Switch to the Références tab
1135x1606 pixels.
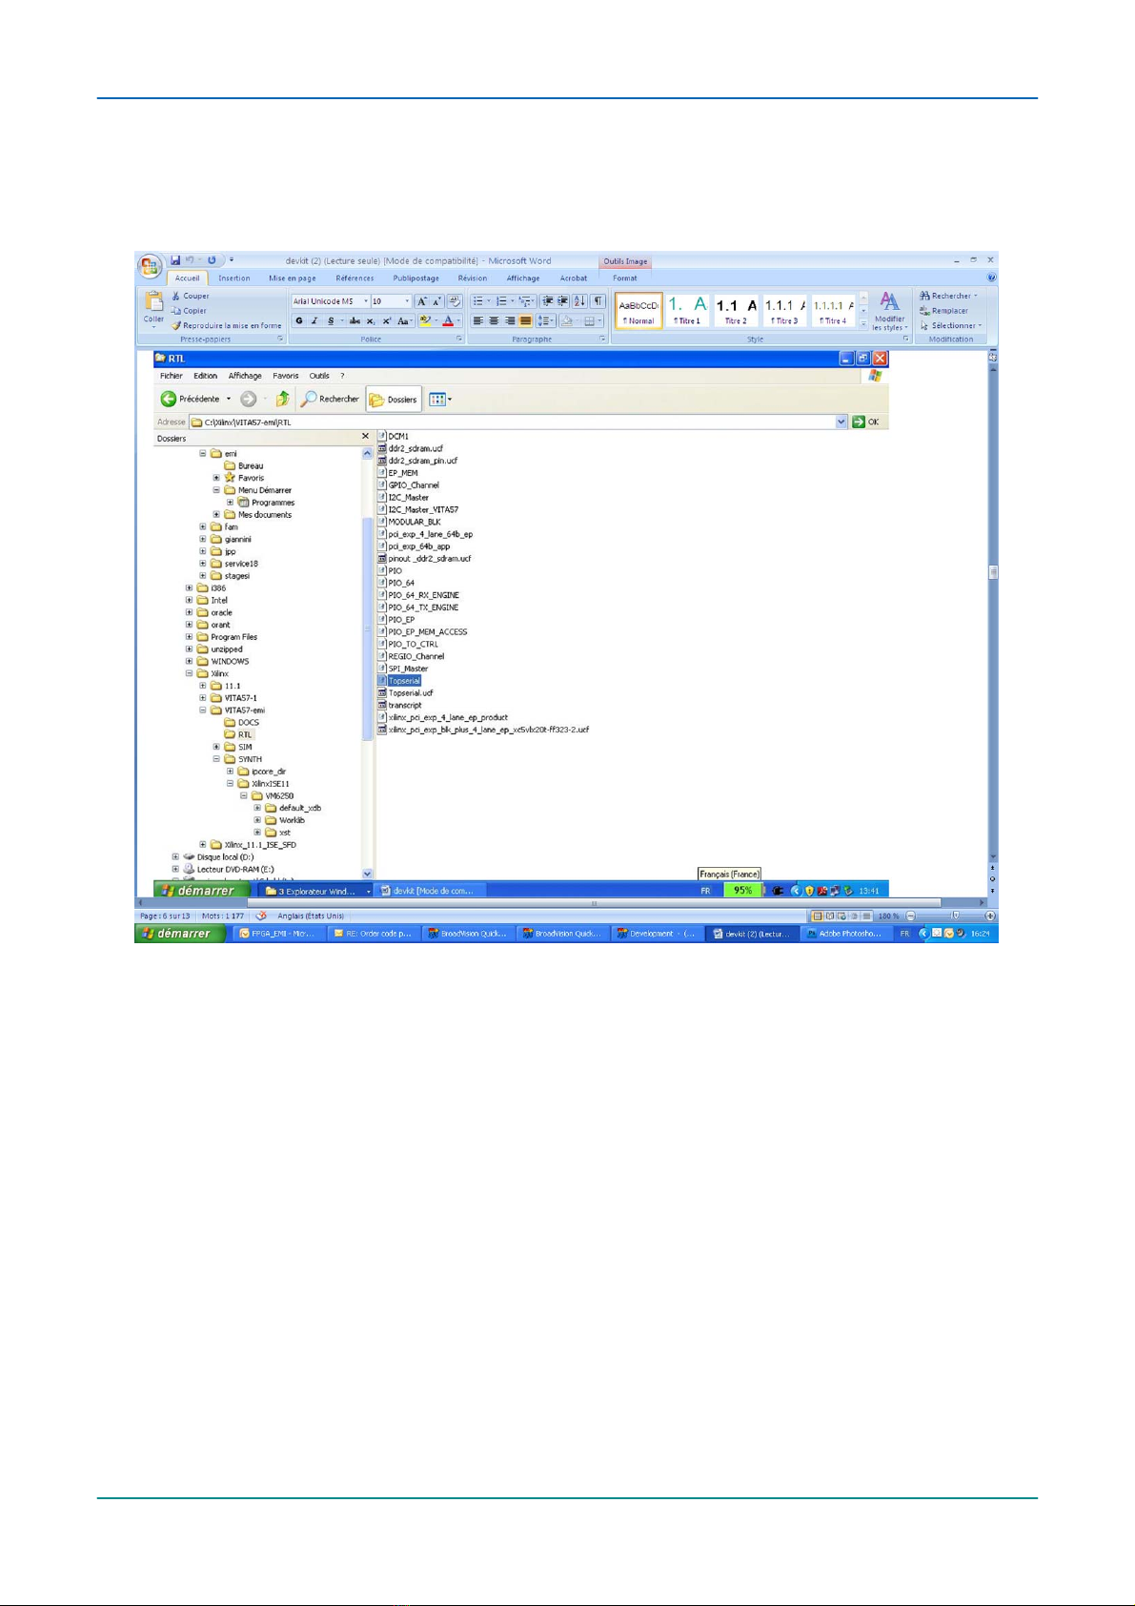tap(355, 278)
